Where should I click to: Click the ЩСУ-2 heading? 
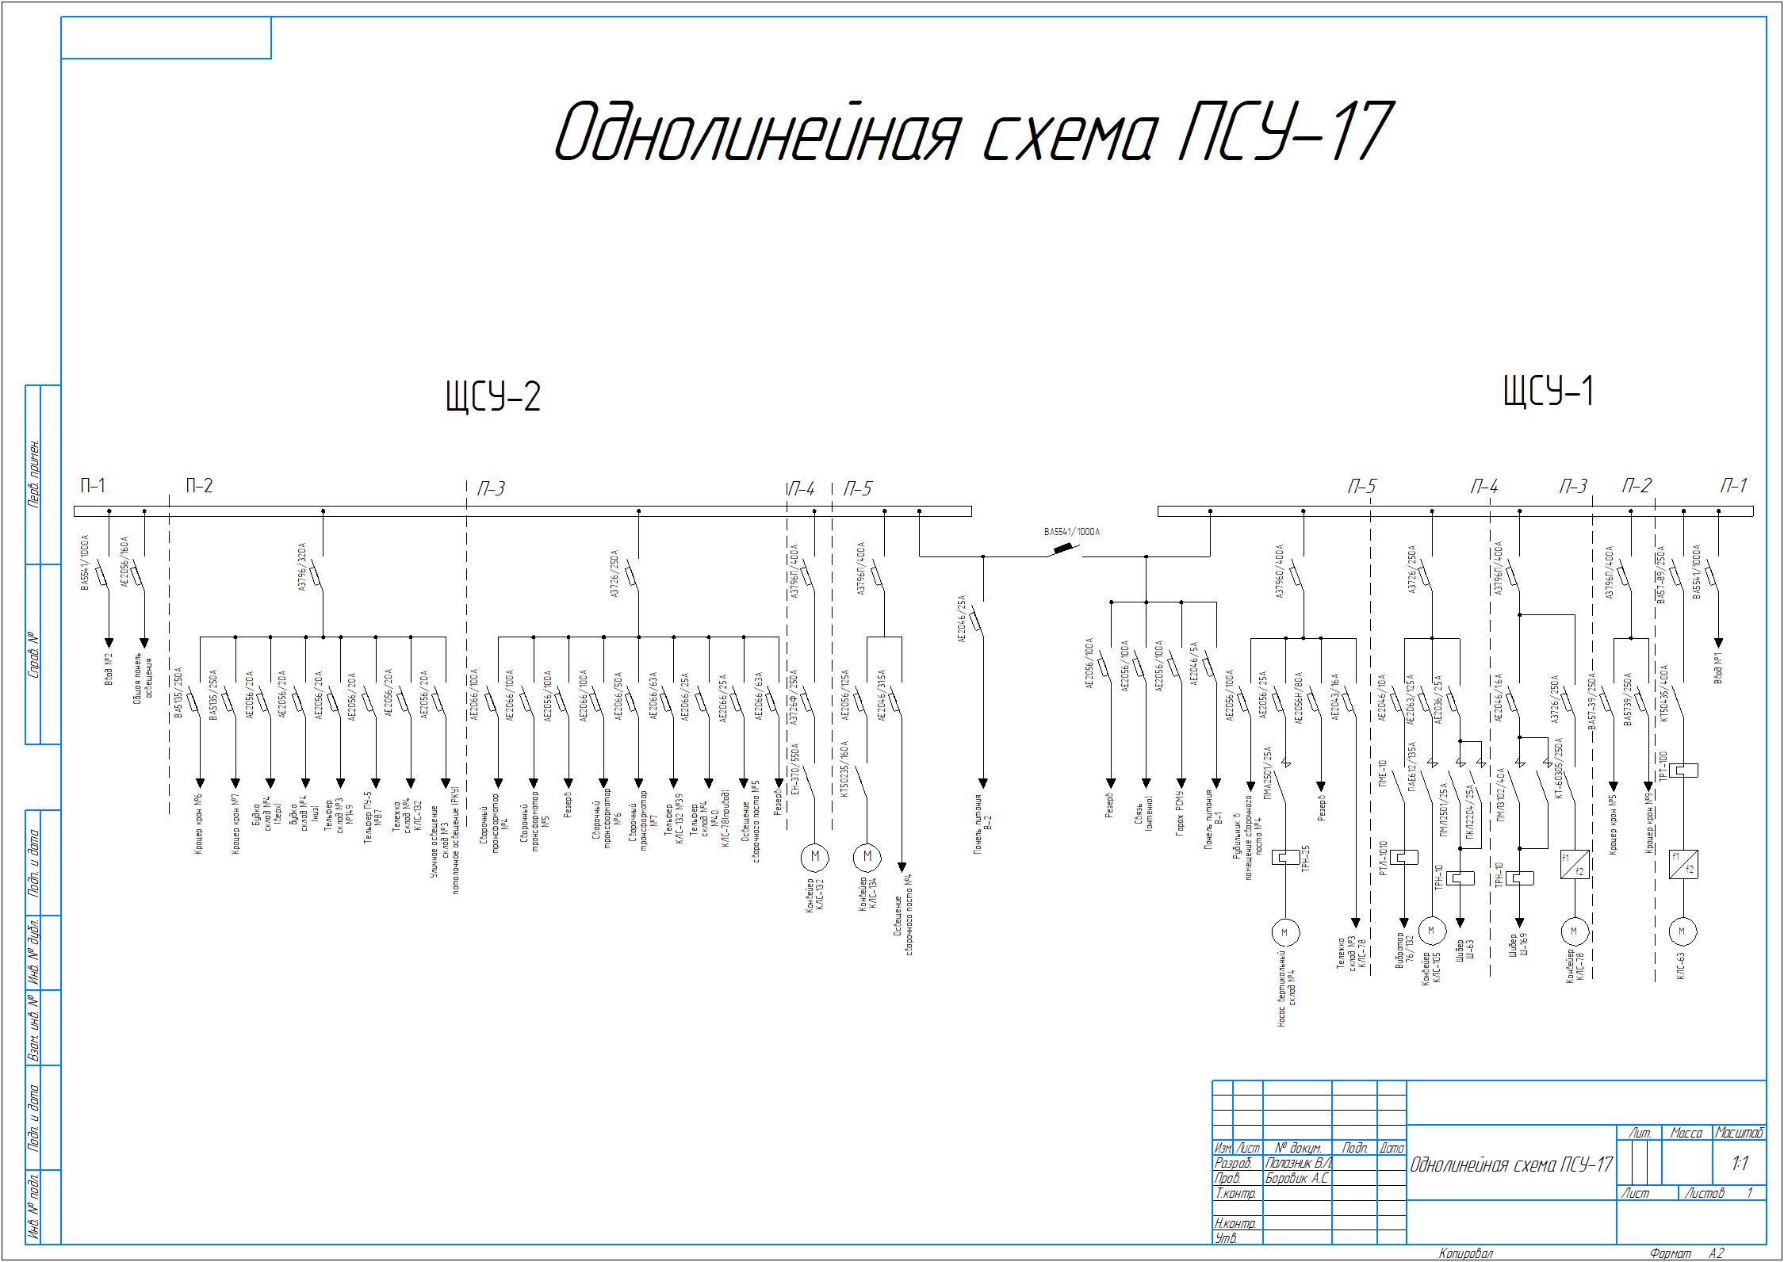492,396
